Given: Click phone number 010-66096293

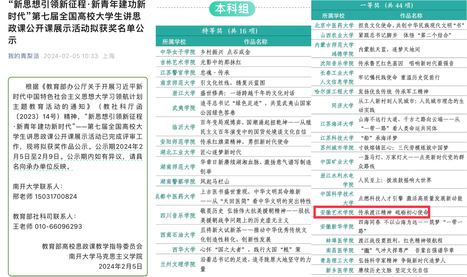Looking at the screenshot, I should (58, 226).
